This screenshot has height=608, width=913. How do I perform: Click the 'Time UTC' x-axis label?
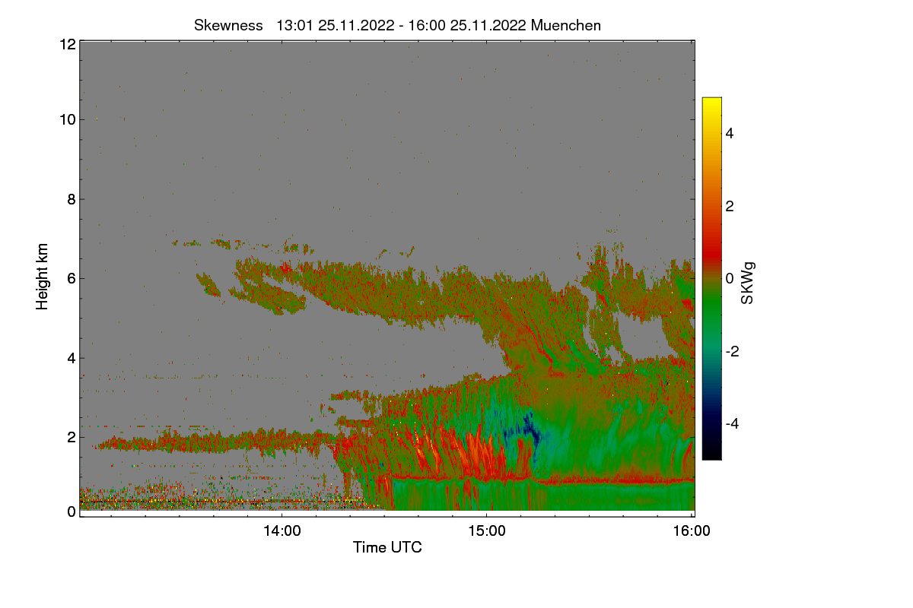coord(387,547)
